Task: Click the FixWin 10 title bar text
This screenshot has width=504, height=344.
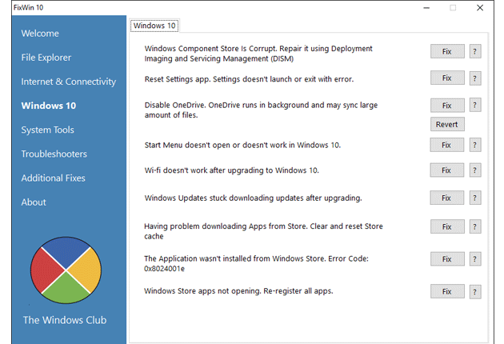Action: point(28,8)
